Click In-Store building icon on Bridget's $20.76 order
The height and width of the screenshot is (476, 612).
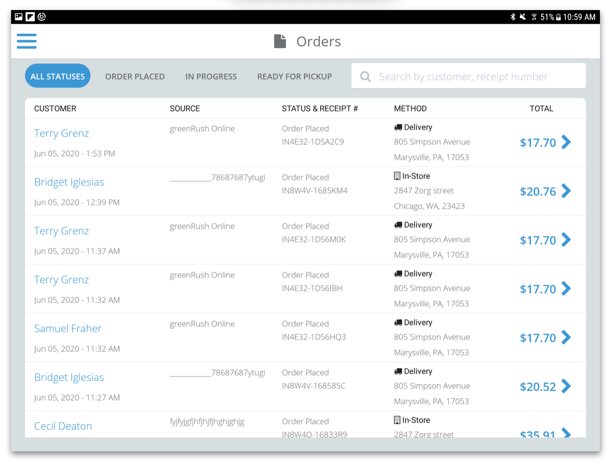[x=397, y=176]
